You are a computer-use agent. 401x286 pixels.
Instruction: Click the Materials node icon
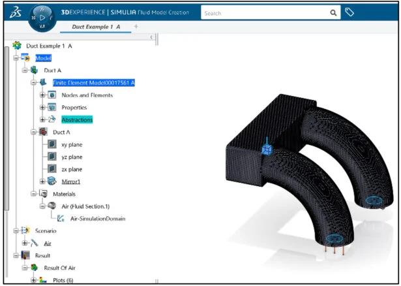(x=43, y=193)
